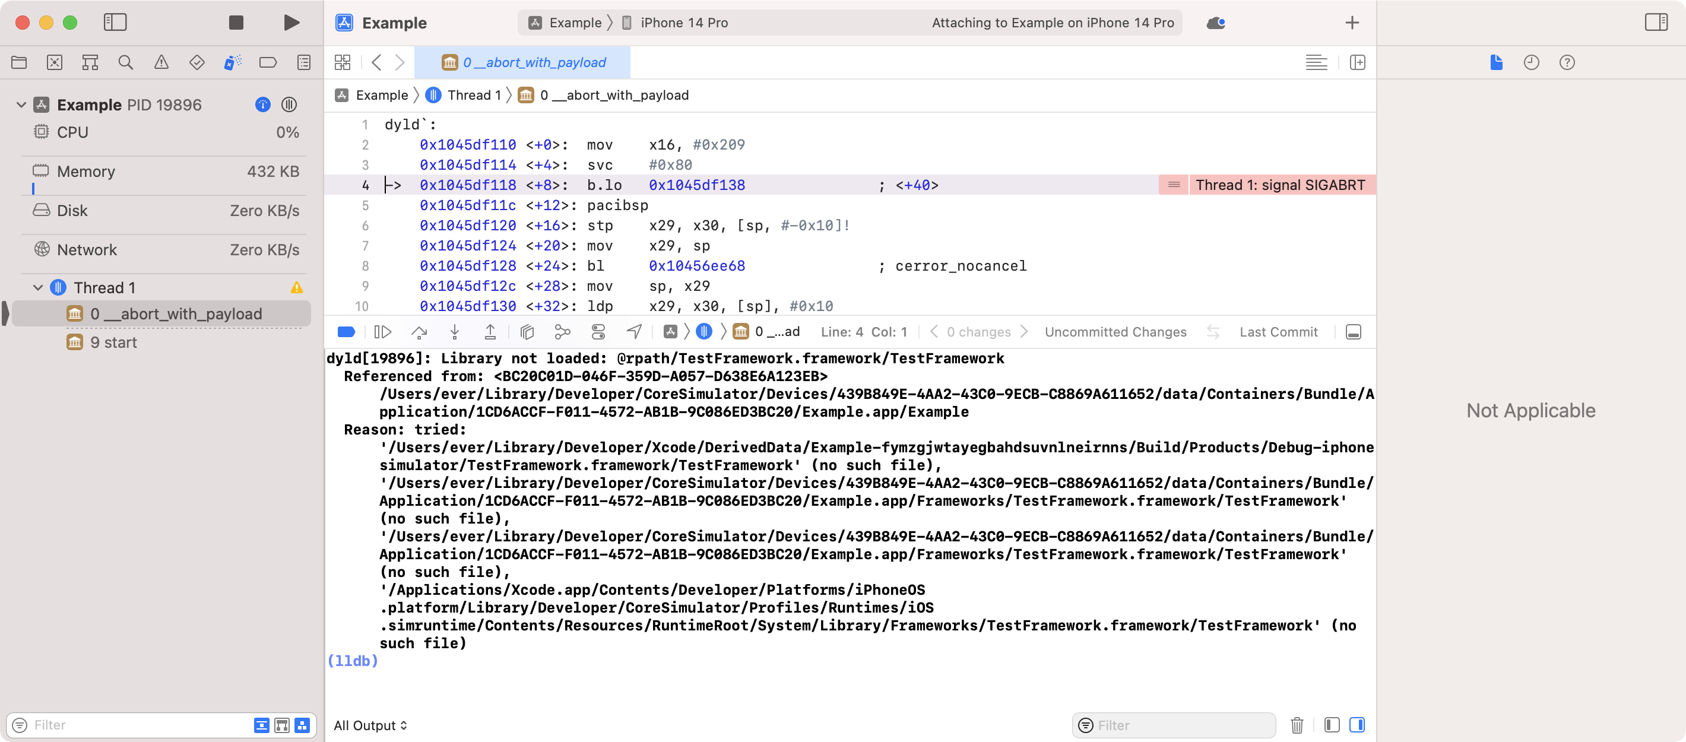Image resolution: width=1686 pixels, height=742 pixels.
Task: Click Simulate Location arrow icon
Action: [x=633, y=332]
